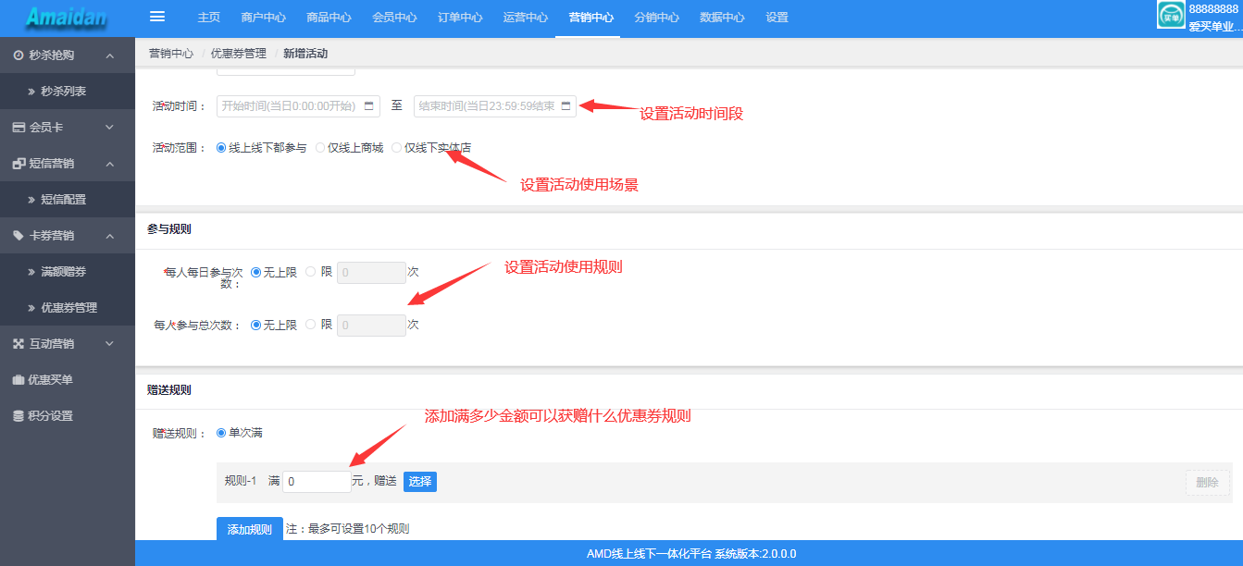1243x566 pixels.
Task: Click the user avatar 买单 icon
Action: pyautogui.click(x=1172, y=15)
